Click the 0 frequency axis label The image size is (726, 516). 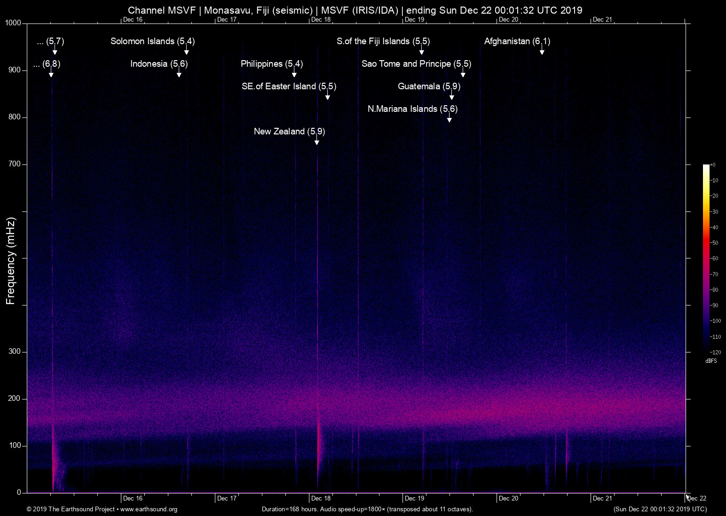pos(19,493)
